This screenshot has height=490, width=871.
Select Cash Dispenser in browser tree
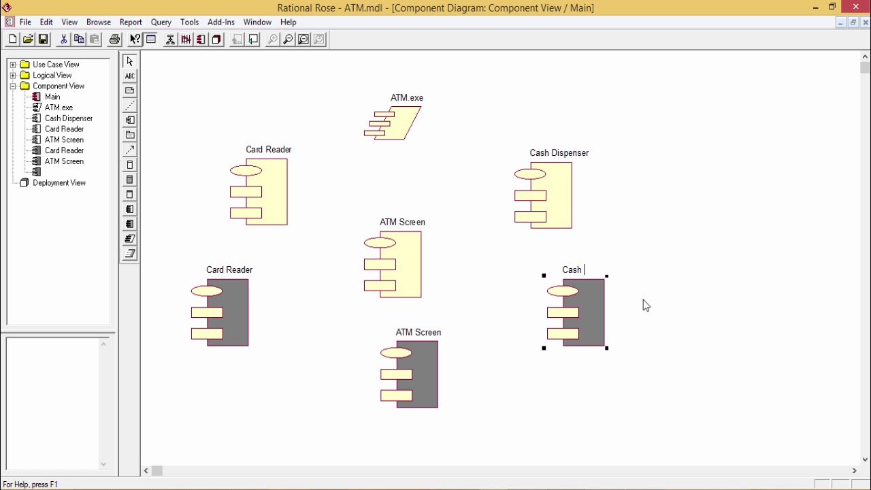(x=69, y=118)
